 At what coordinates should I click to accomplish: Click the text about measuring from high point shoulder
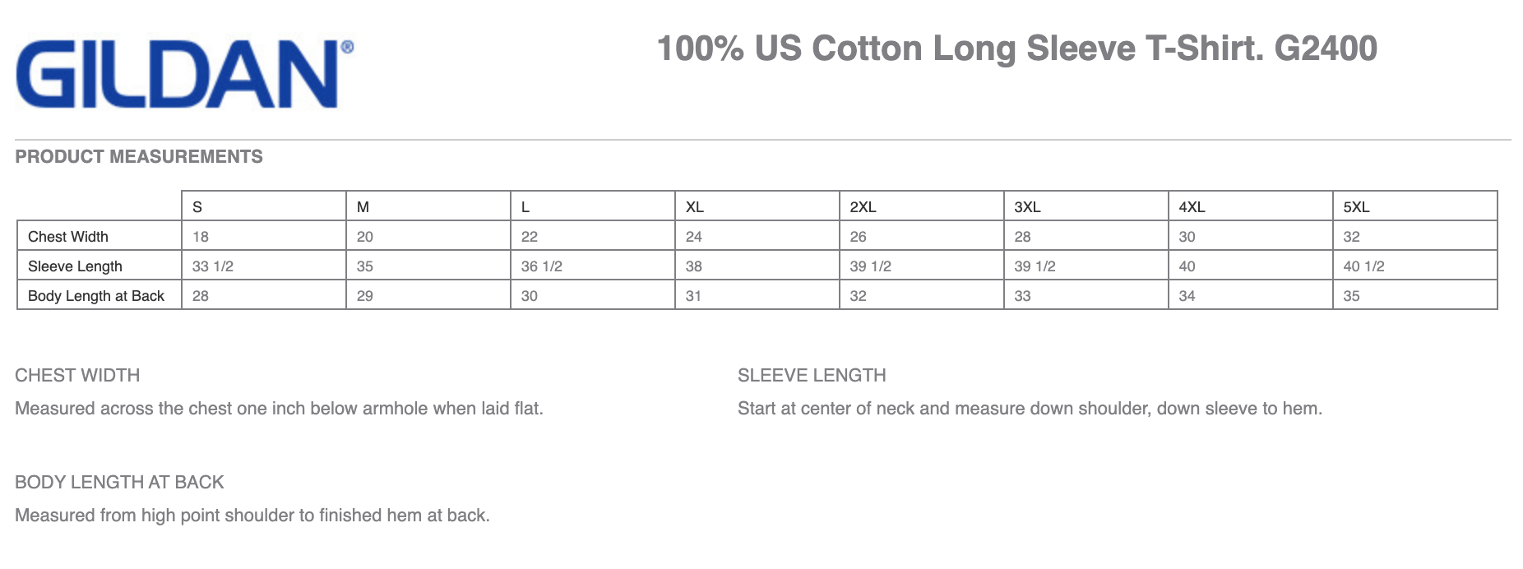click(252, 516)
